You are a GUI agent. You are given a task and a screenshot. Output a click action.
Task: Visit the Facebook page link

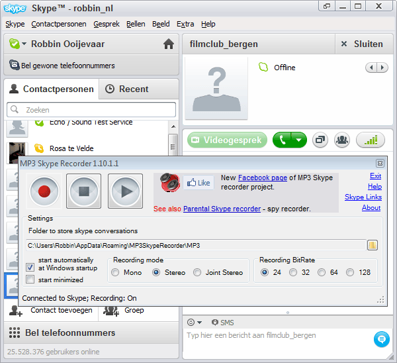[x=263, y=178]
